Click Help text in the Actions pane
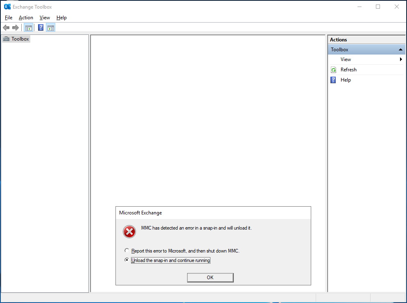Viewport: 407px width, 303px height. (346, 80)
